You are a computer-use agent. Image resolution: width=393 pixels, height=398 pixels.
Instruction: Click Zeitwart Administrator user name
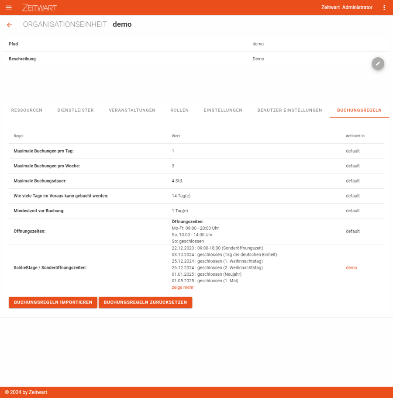click(x=347, y=7)
